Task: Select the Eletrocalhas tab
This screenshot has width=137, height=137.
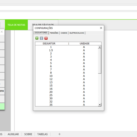Action: click(x=77, y=33)
